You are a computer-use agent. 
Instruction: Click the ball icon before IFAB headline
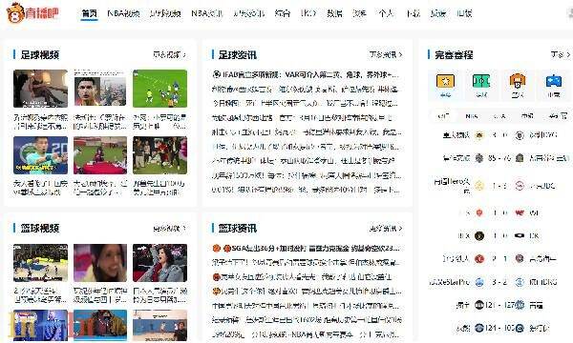tap(217, 74)
